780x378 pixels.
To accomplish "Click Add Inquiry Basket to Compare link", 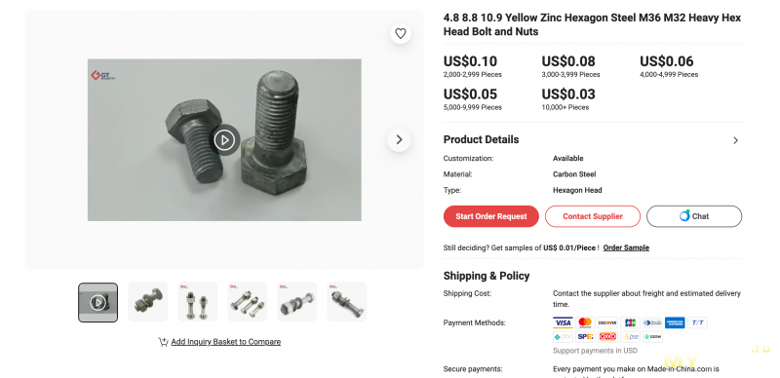I will [226, 342].
